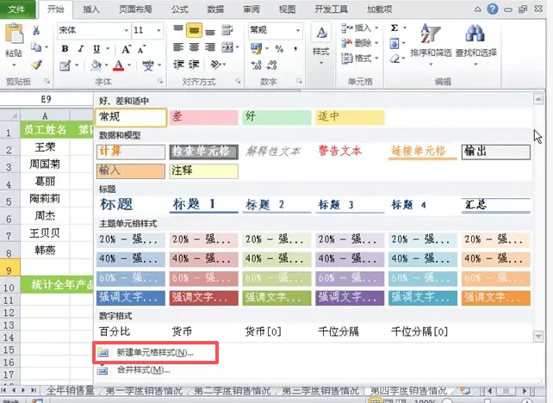The image size is (553, 403).
Task: Apply the 检查单元格 check cell style
Action: tap(204, 152)
